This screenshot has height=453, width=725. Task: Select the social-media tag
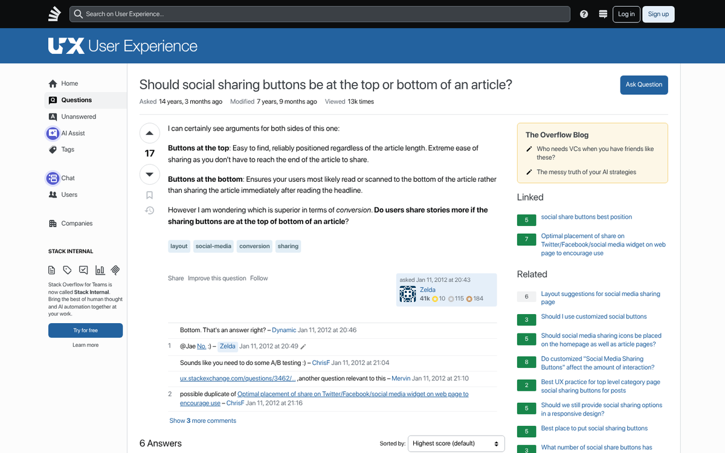point(213,246)
